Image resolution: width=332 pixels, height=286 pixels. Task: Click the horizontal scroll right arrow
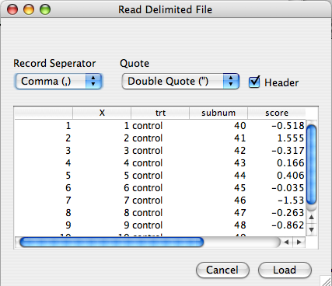[299, 242]
